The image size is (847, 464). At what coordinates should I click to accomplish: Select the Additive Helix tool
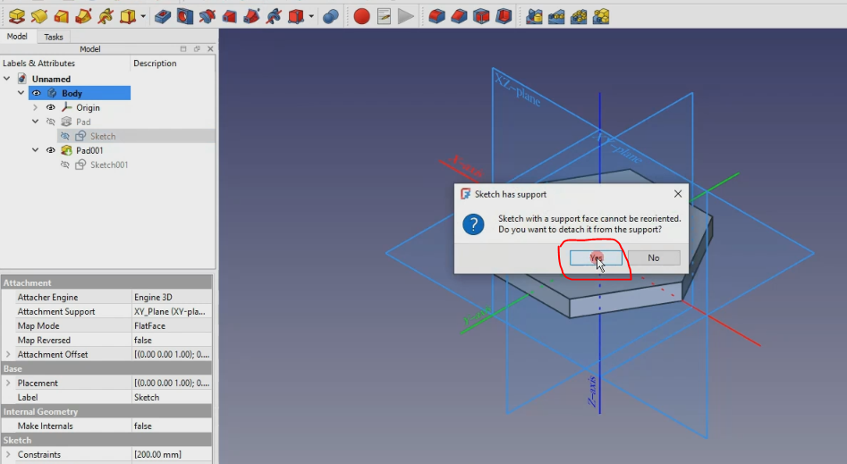(106, 17)
